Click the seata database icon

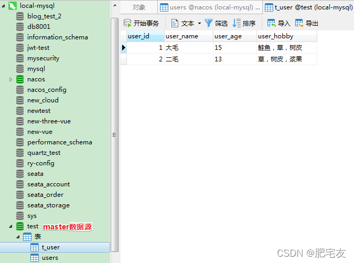pyautogui.click(x=20, y=174)
